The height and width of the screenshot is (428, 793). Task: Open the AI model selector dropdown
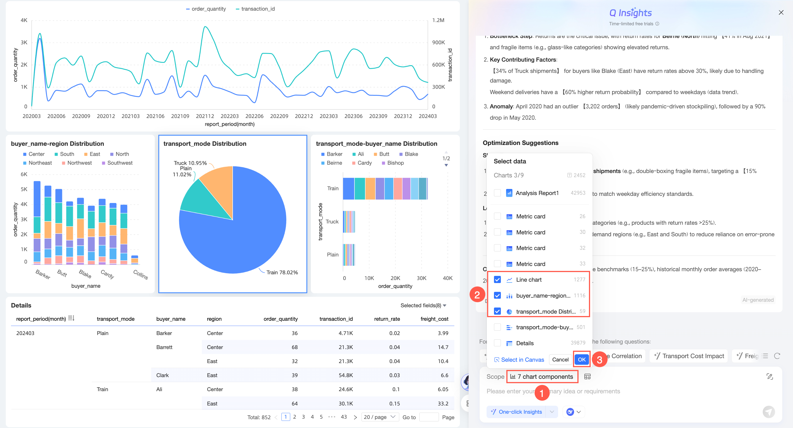point(574,412)
